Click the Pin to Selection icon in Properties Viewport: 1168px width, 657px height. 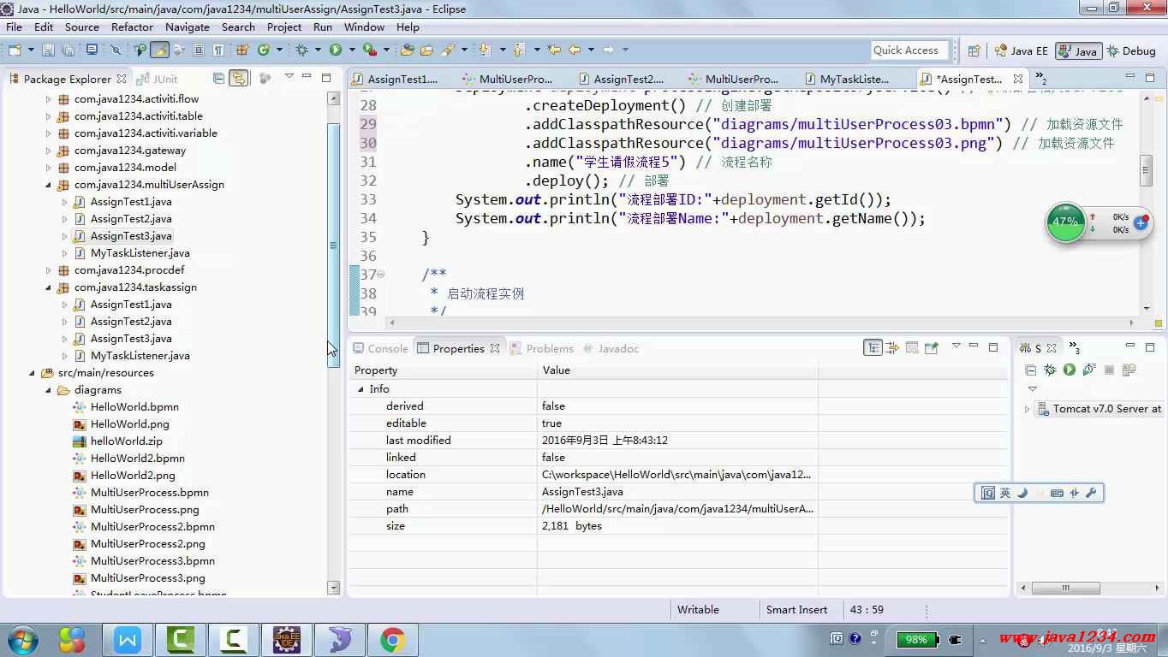pyautogui.click(x=932, y=348)
